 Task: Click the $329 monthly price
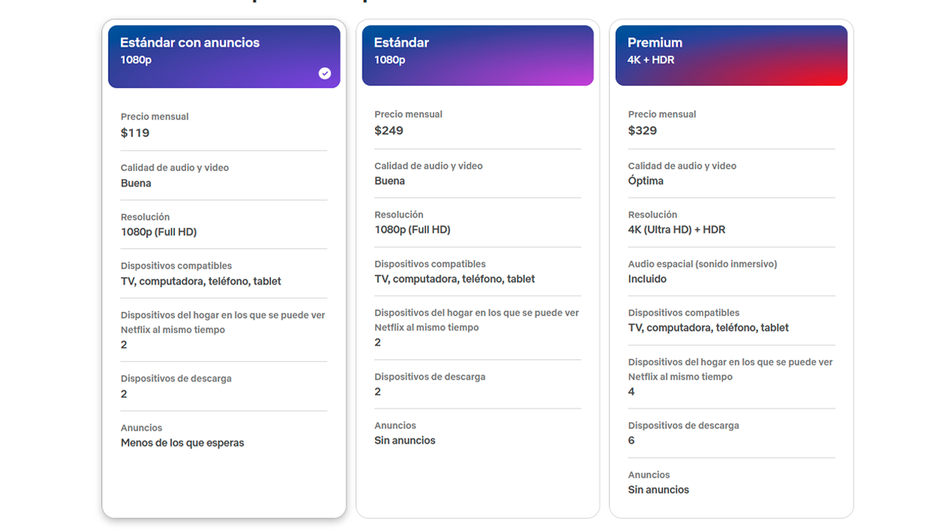click(642, 131)
